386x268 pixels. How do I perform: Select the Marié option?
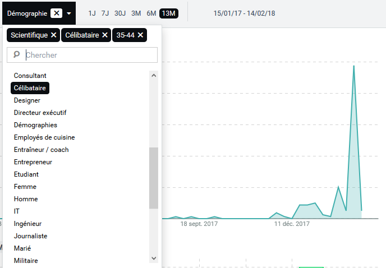[x=22, y=248]
